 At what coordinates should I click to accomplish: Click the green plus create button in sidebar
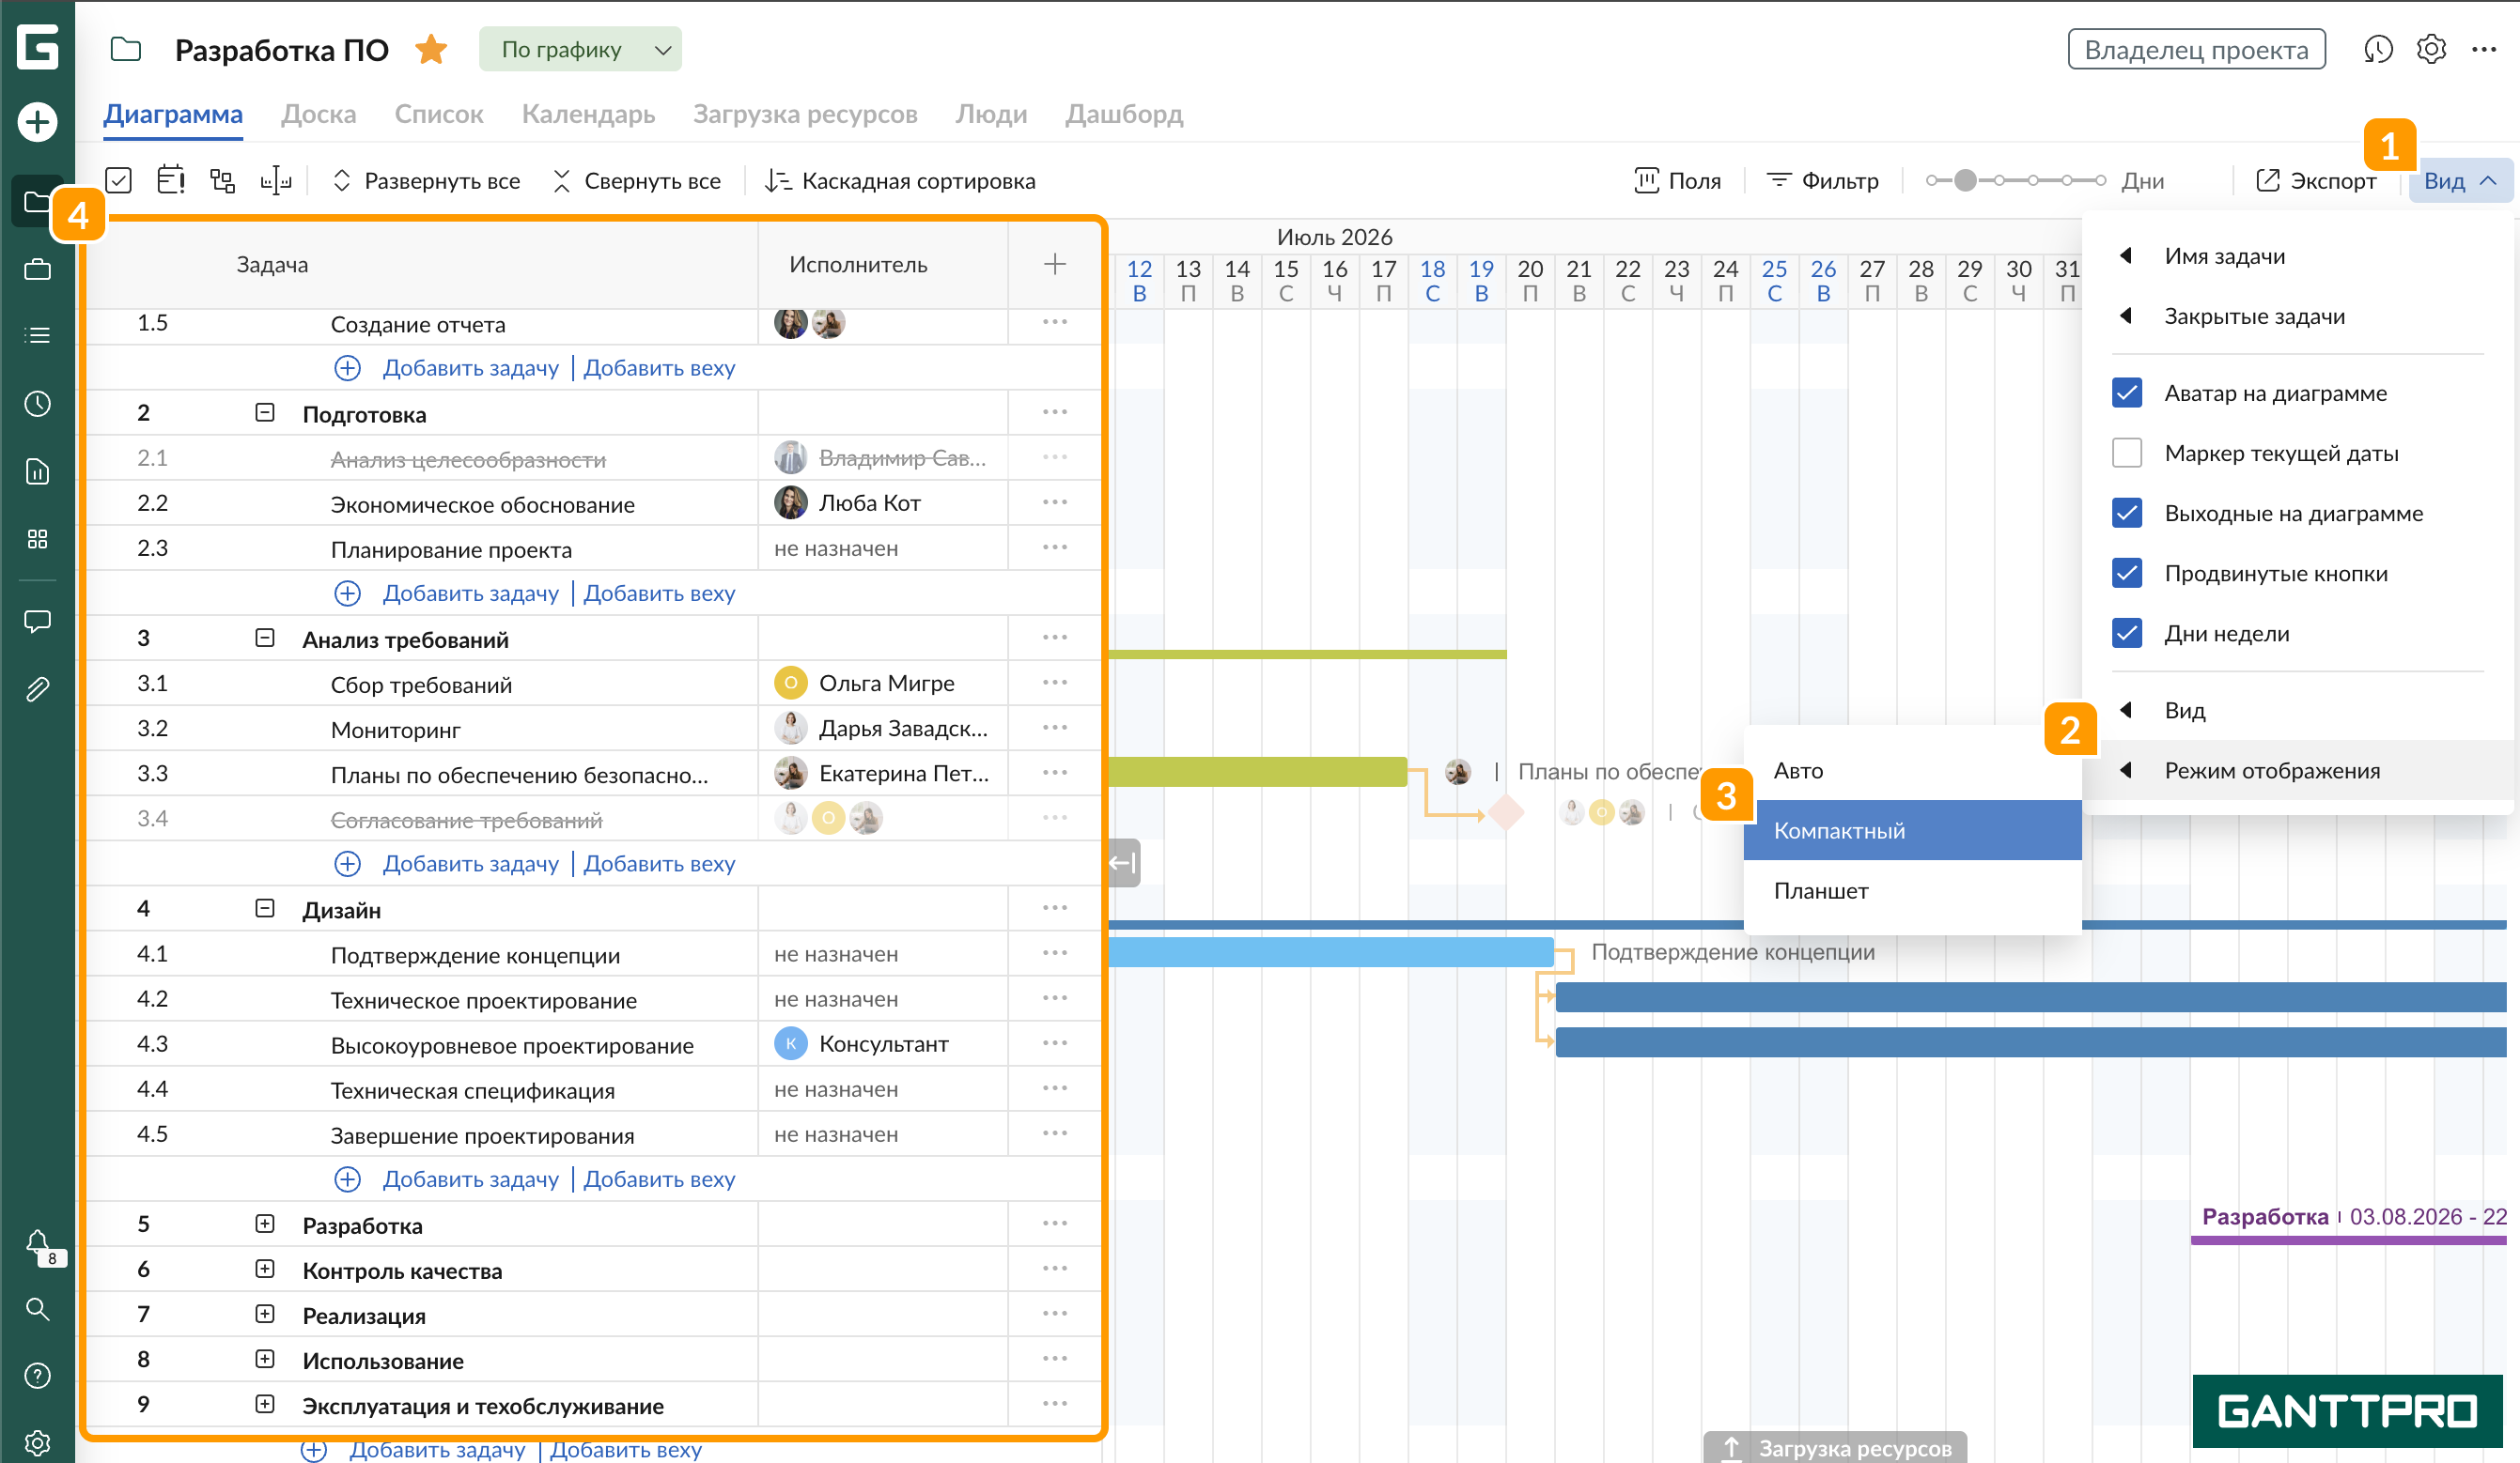tap(37, 122)
